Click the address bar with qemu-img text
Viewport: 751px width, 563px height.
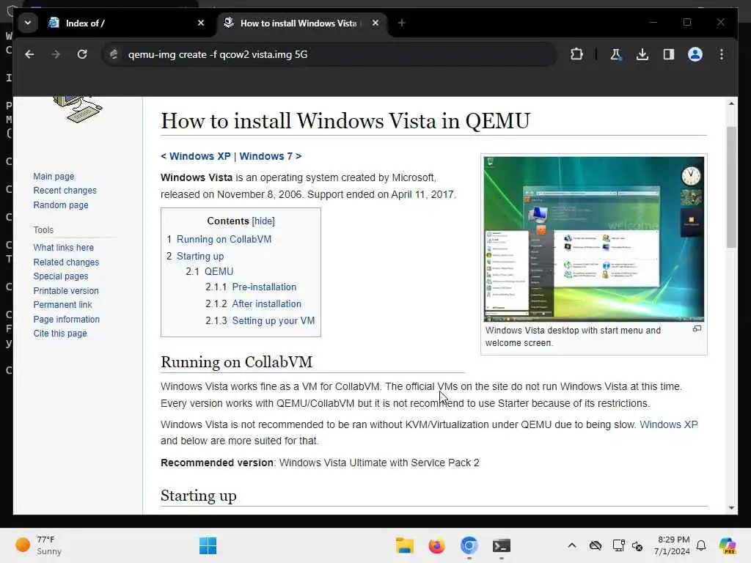coord(331,54)
